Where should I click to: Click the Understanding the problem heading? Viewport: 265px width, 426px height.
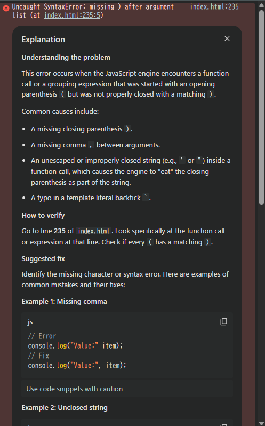click(x=66, y=57)
